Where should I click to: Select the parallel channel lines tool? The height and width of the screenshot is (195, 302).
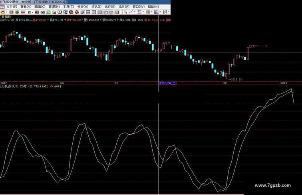[x=165, y=12]
